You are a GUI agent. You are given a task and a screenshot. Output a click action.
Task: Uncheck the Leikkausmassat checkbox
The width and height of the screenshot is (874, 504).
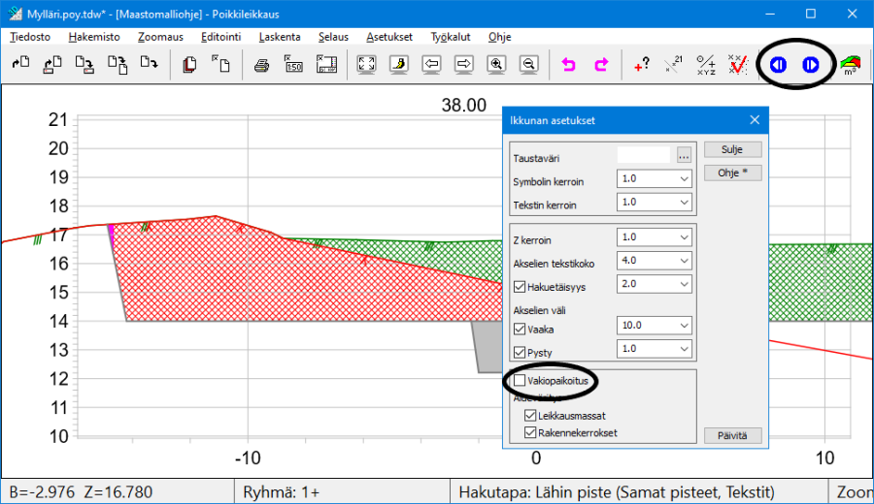point(530,416)
